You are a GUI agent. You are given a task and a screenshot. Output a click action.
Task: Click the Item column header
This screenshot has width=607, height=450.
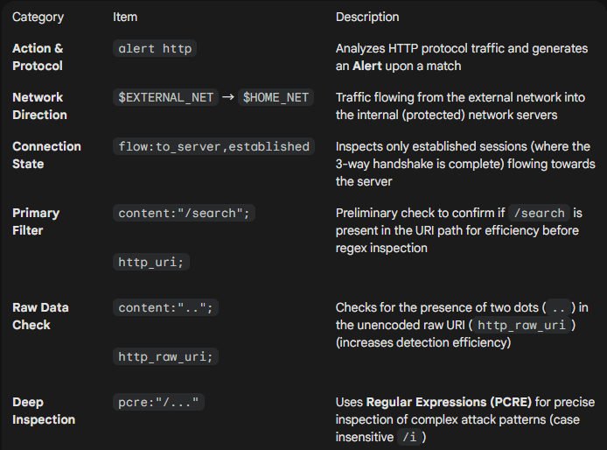click(125, 17)
